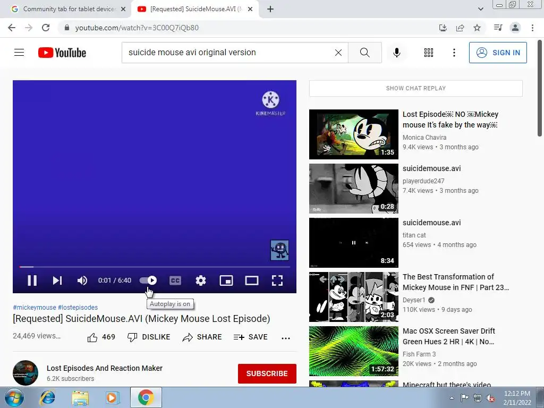View site information lock icon
This screenshot has width=544, height=408.
point(66,28)
